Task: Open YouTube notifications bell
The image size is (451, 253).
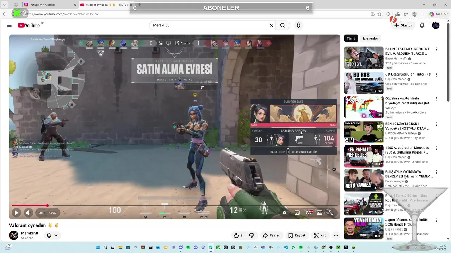Action: [x=422, y=25]
